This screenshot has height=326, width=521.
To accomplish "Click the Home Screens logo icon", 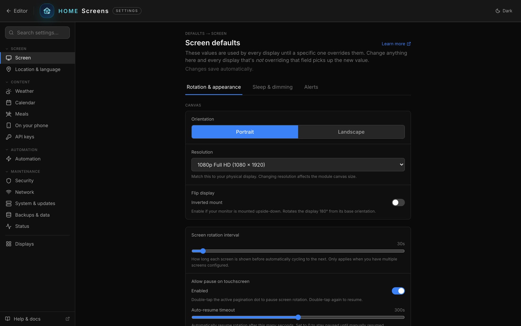I will (47, 11).
